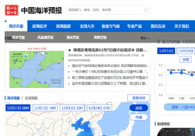Select 海浪警报 in the submenu
The height and width of the screenshot is (136, 195).
pos(18,37)
